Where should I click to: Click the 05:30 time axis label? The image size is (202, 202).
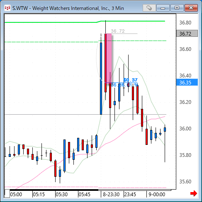coord(61,195)
